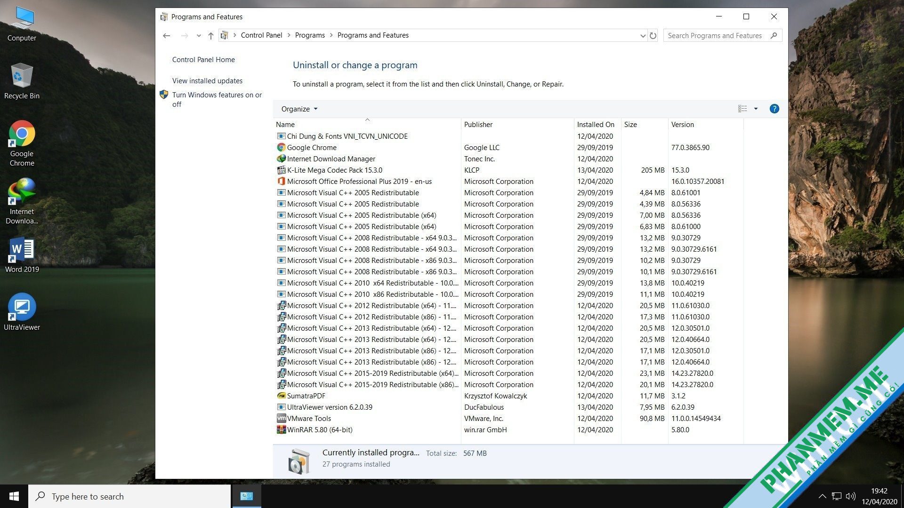Sort by the Publisher column header
The width and height of the screenshot is (904, 508).
coord(517,124)
